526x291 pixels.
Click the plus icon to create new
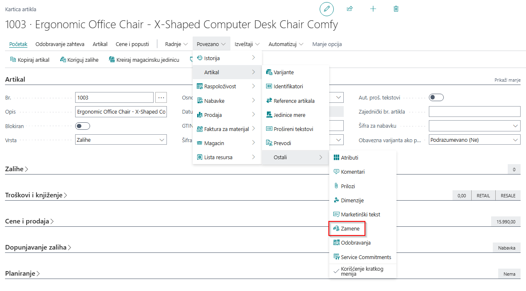coord(373,9)
